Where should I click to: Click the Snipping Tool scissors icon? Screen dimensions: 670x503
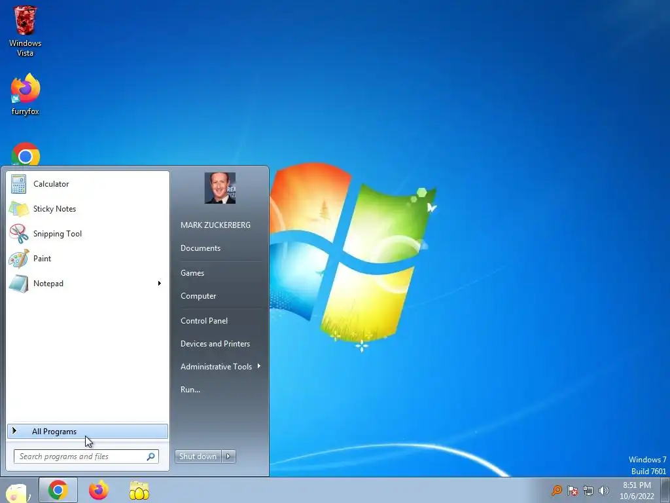click(19, 234)
